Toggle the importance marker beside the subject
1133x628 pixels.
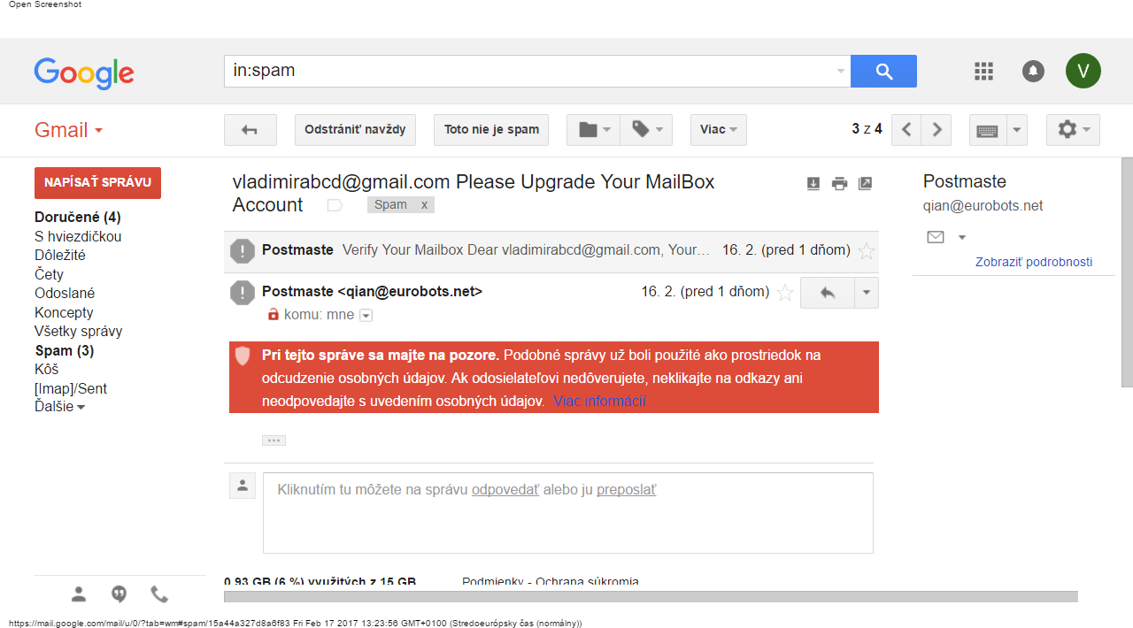(x=335, y=205)
